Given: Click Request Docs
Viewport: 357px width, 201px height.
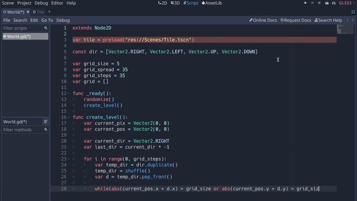Looking at the screenshot, I should 296,20.
